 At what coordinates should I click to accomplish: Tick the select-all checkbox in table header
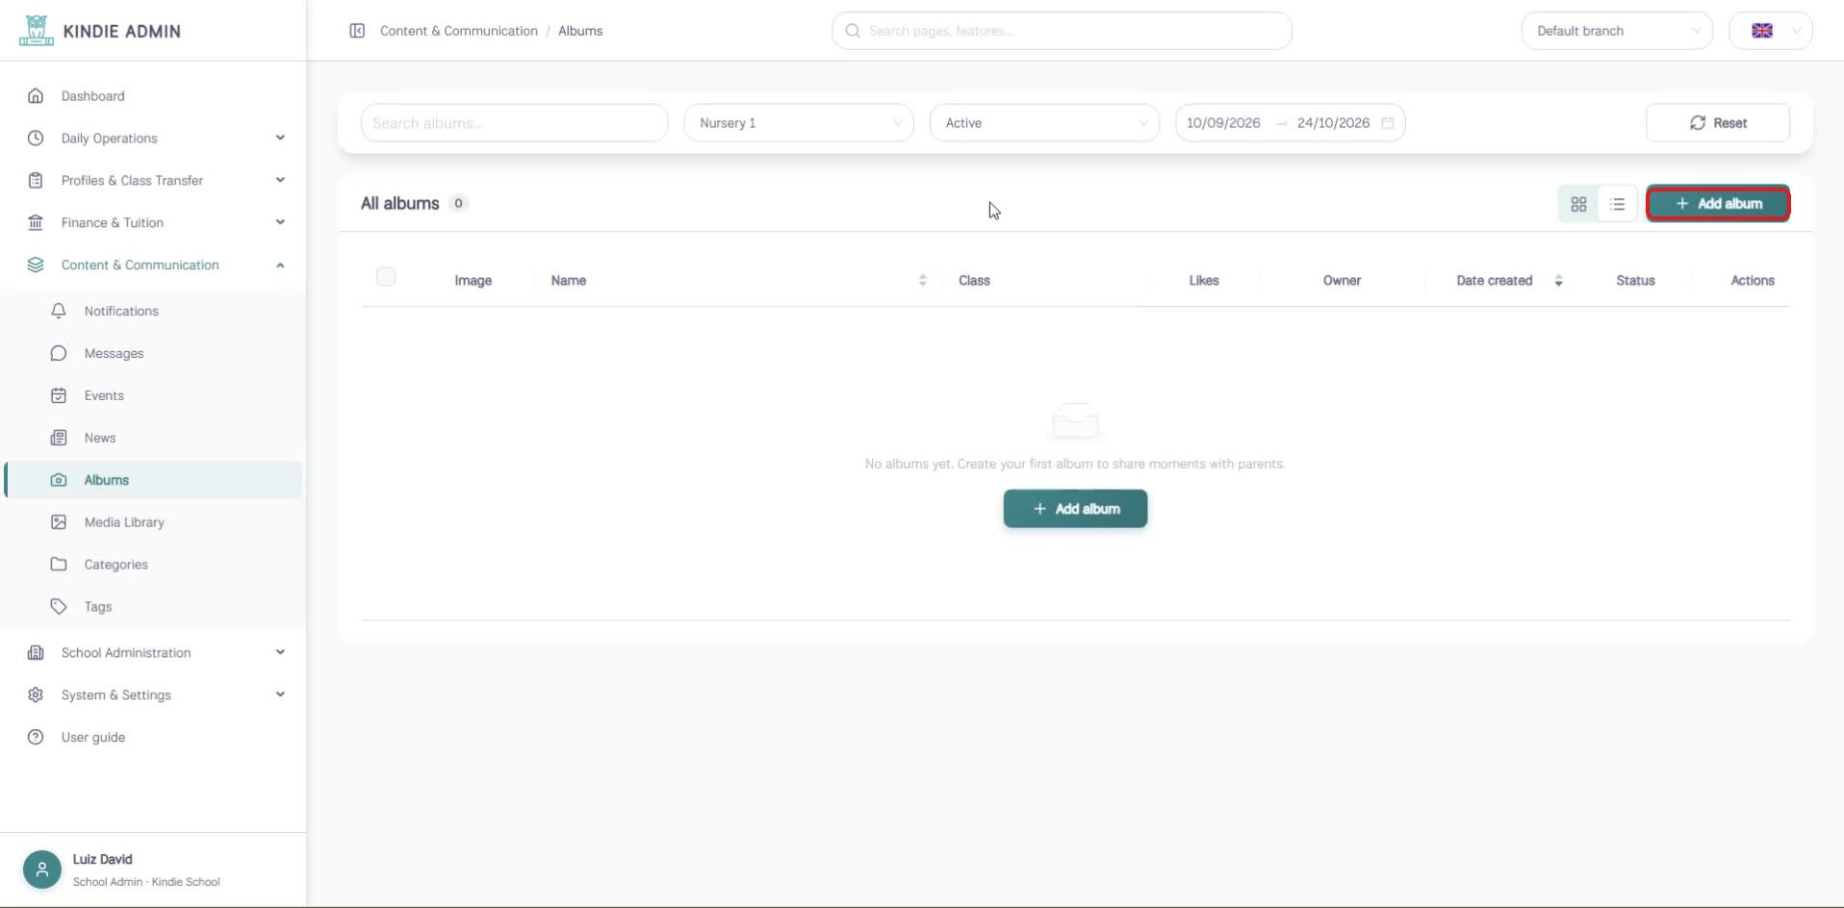[386, 277]
